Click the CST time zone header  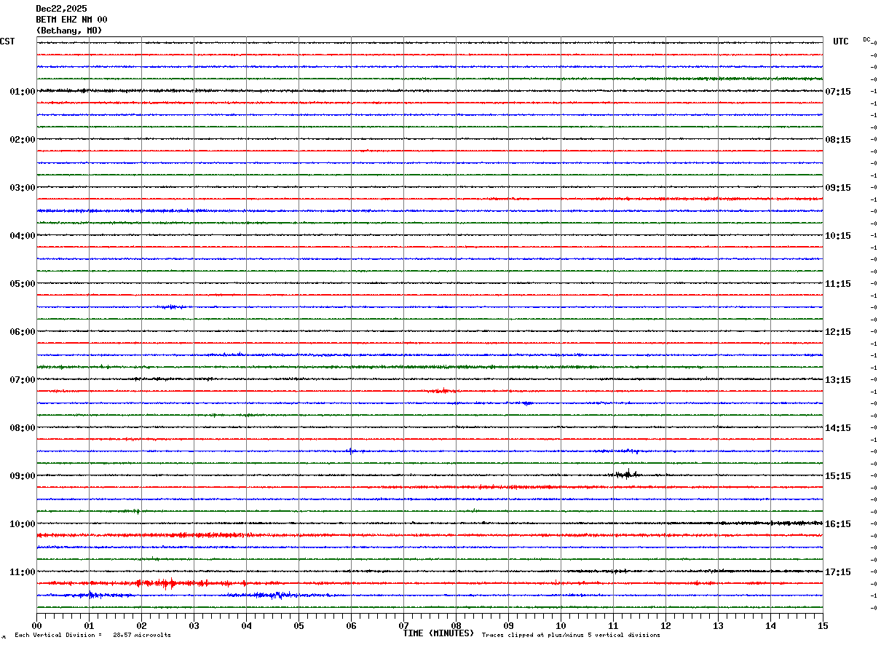[x=7, y=41]
